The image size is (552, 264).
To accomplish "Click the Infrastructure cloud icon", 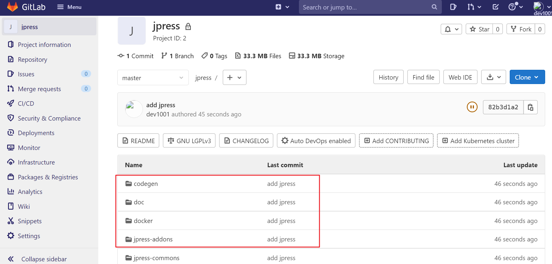I will 11,162.
